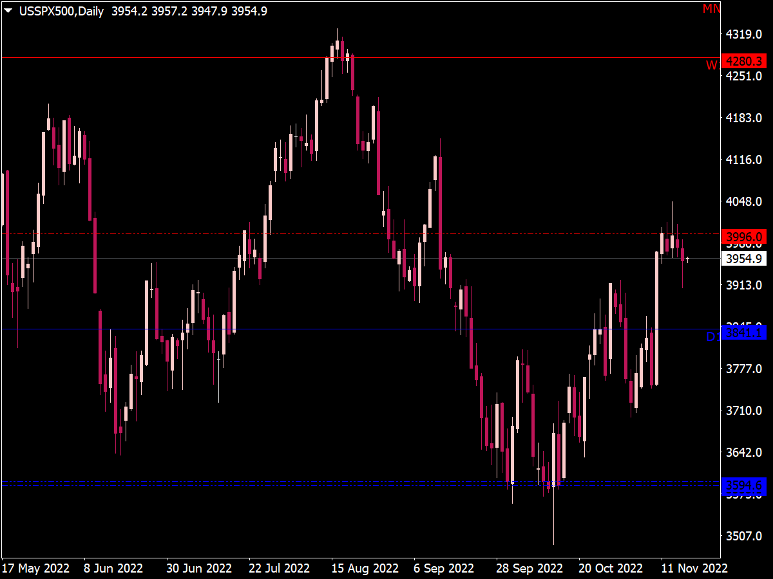Click the highest candle from mid-August peak
Viewport: 773px width, 579px height.
[338, 45]
